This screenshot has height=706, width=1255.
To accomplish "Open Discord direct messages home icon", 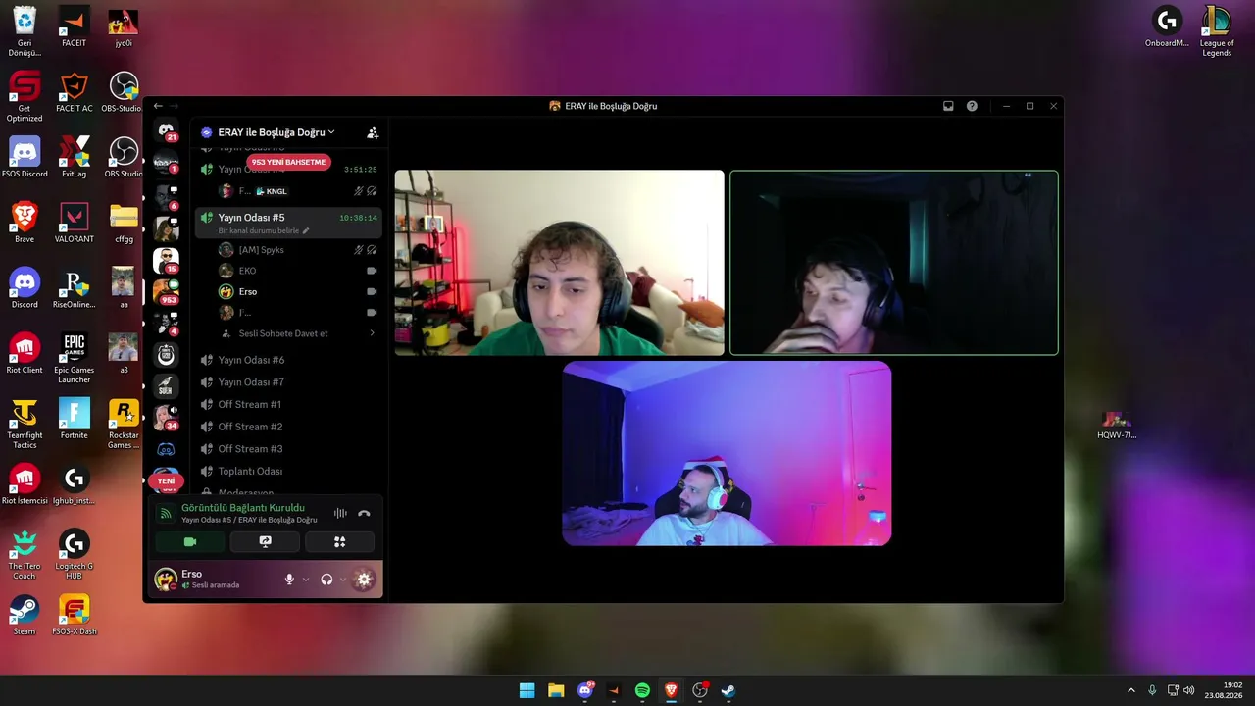I will (x=166, y=129).
